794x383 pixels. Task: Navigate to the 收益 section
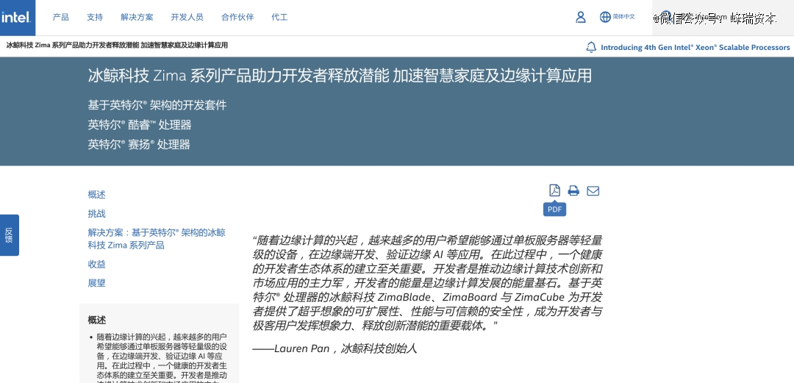point(97,264)
